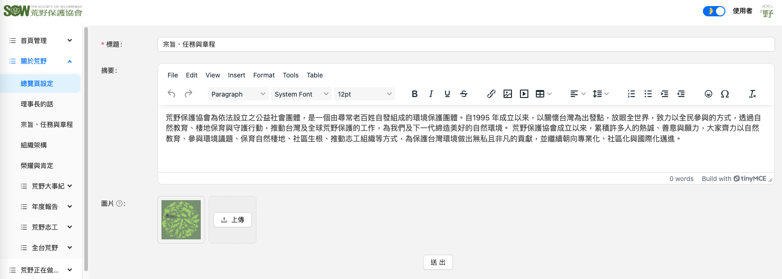Open the Paragraph block format dropdown
This screenshot has height=279, width=782.
point(238,94)
